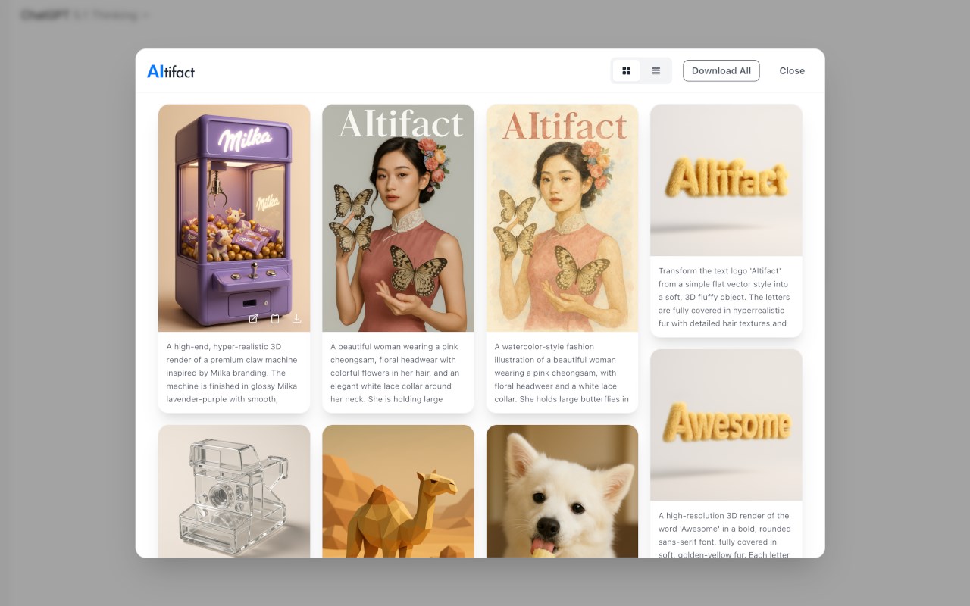Open Milka claw machine image externally

[x=254, y=319]
